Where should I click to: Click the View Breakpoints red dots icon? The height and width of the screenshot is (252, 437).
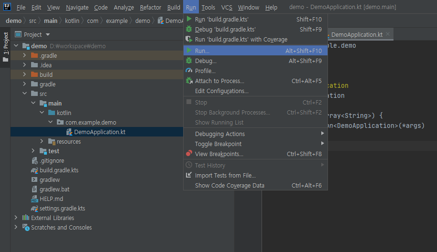click(189, 153)
